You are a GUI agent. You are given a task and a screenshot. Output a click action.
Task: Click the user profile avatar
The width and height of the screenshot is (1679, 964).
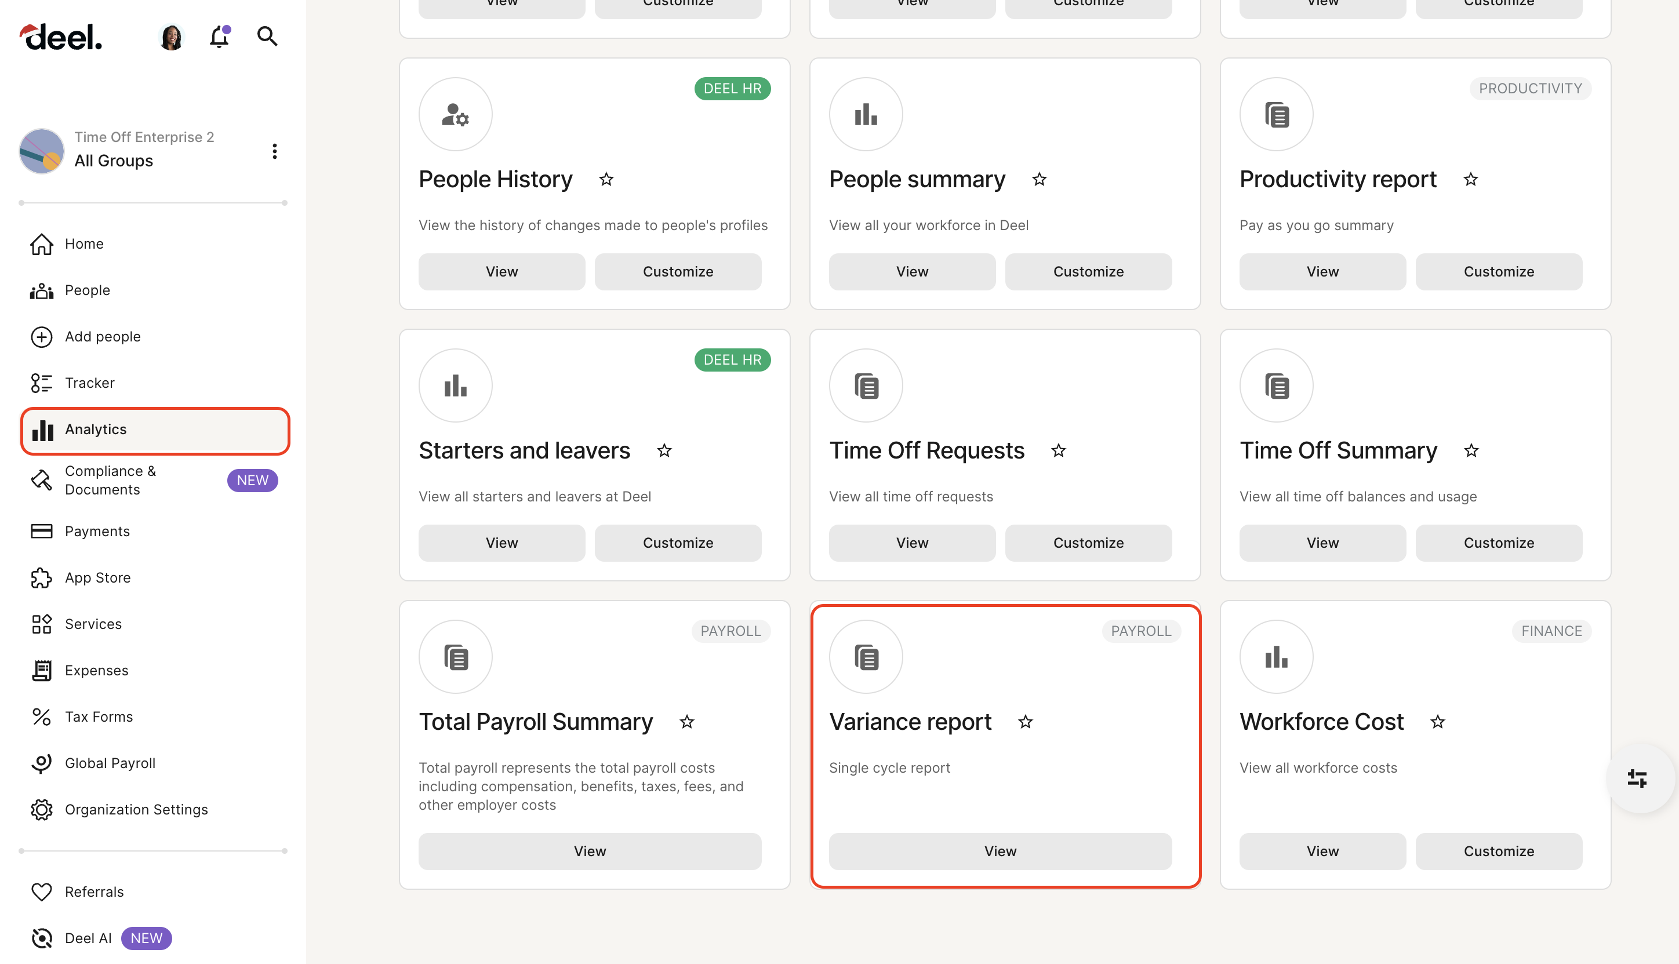click(172, 37)
